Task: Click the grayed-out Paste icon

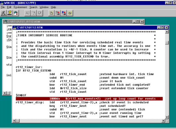Action: click(x=40, y=13)
